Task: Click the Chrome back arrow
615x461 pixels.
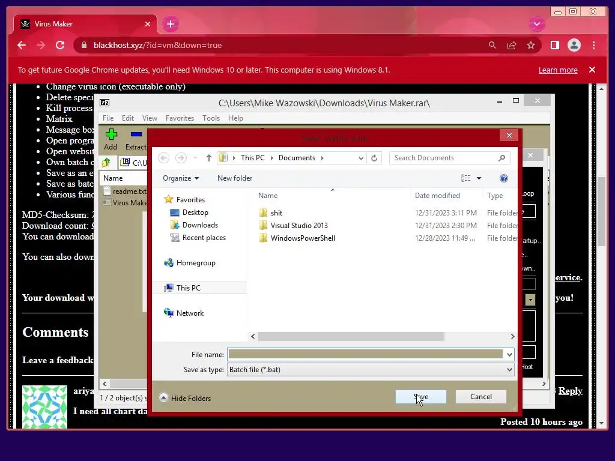Action: (x=22, y=45)
